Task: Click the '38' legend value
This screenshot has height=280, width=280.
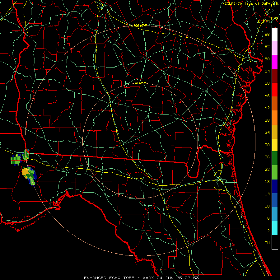Action: coord(267,120)
